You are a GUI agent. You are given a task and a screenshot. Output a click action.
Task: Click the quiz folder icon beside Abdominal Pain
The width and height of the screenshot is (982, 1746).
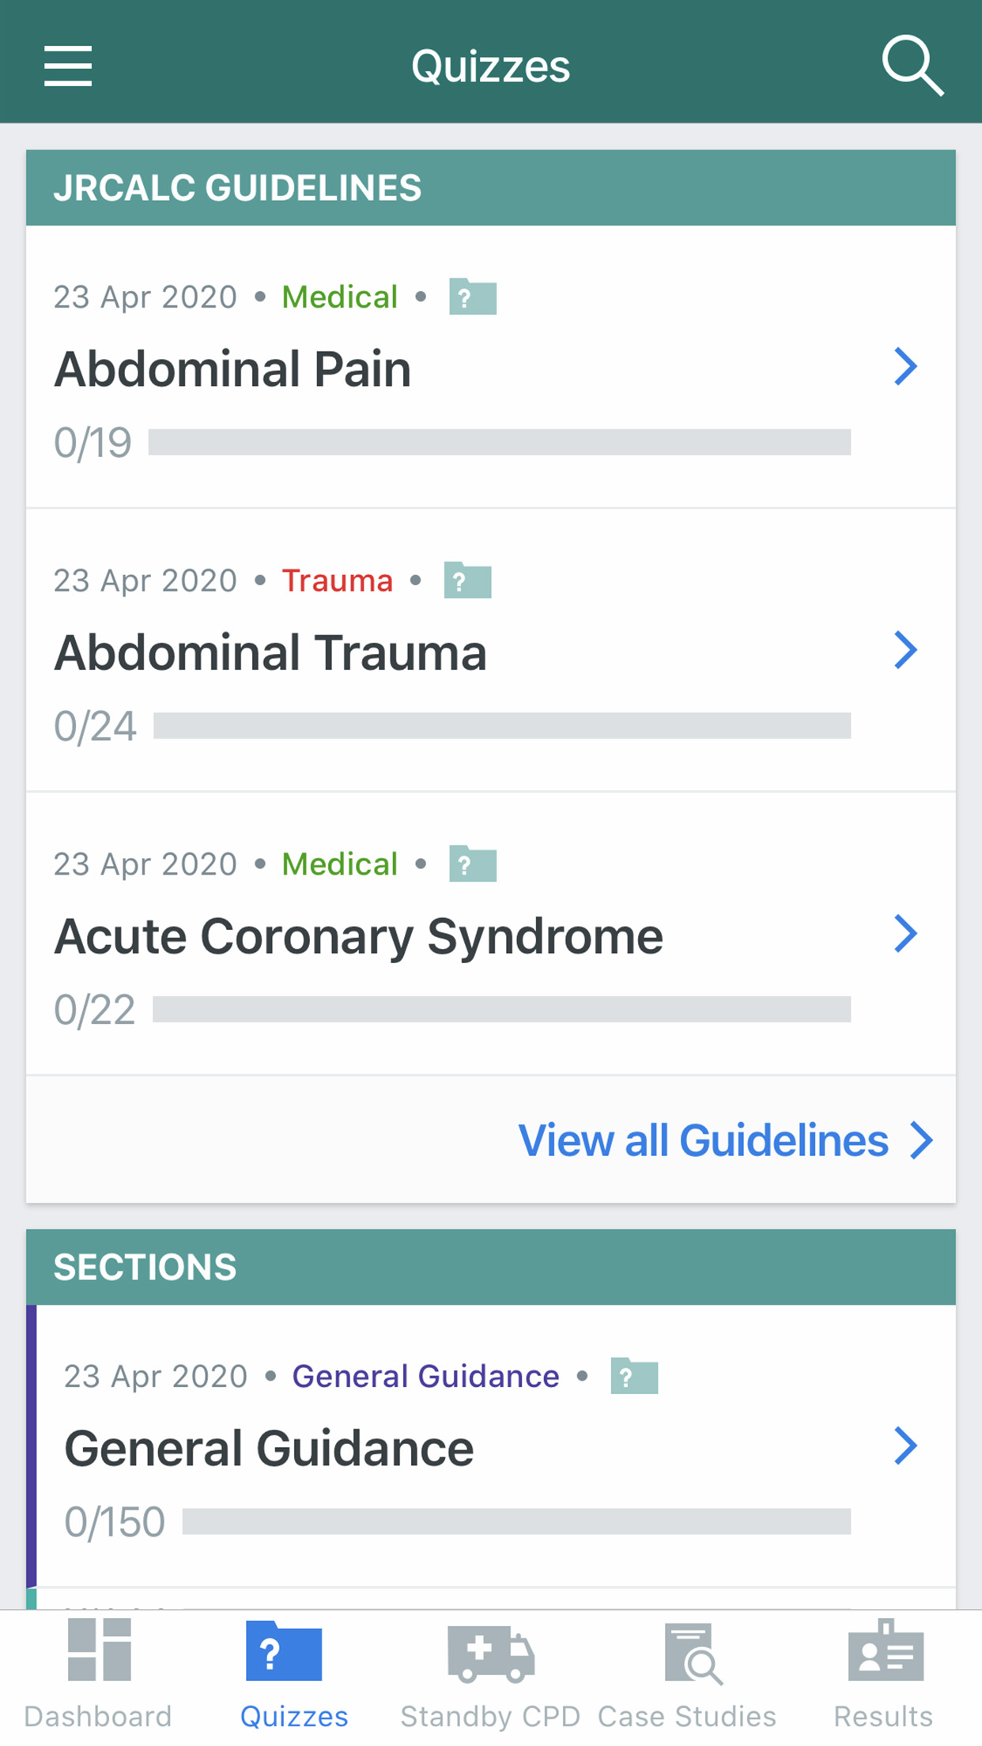click(473, 297)
